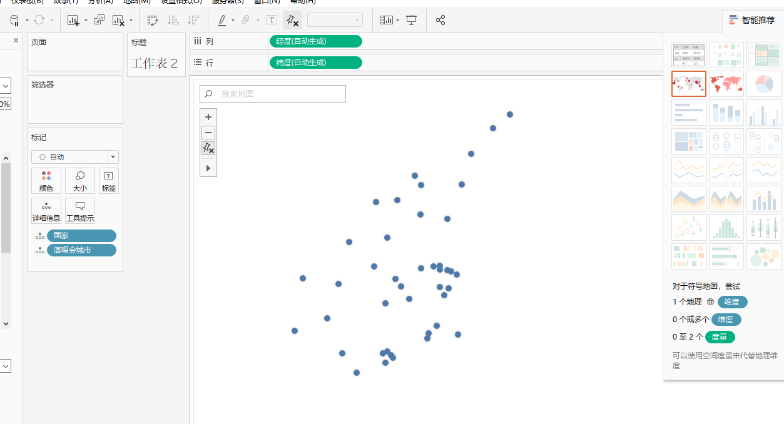Open the clear sheet dropdown arrow

pyautogui.click(x=131, y=21)
